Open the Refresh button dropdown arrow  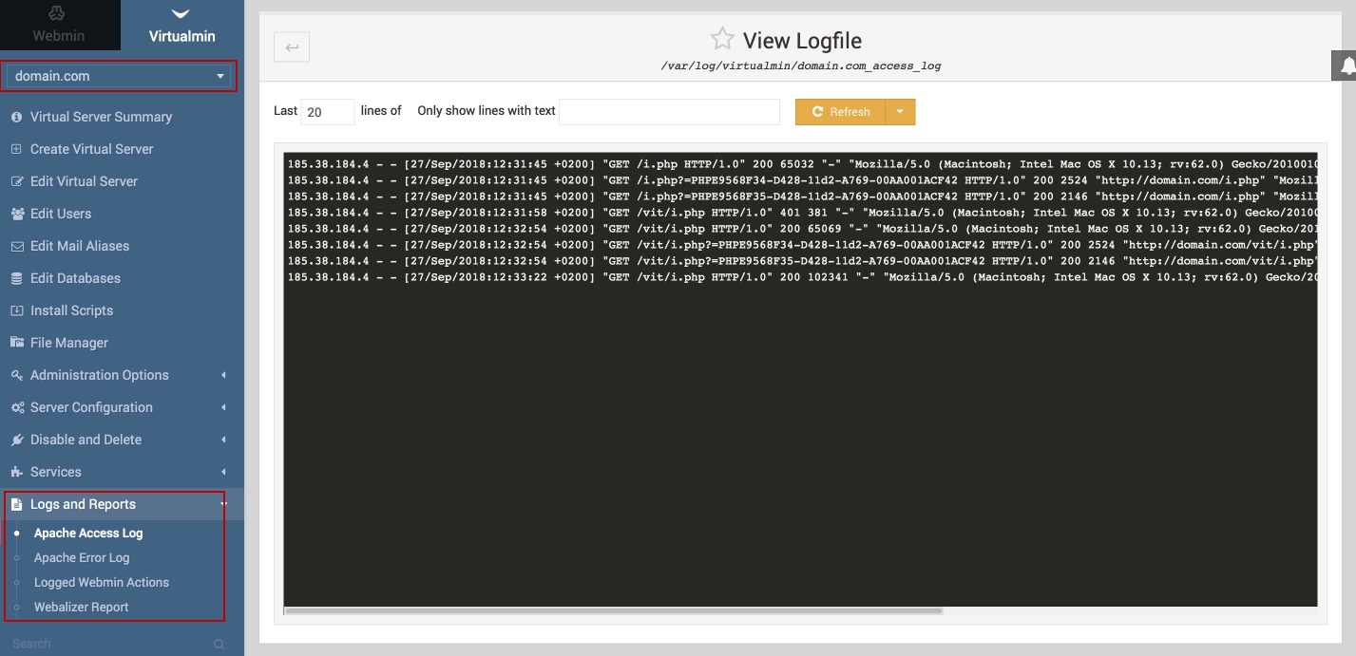point(900,112)
